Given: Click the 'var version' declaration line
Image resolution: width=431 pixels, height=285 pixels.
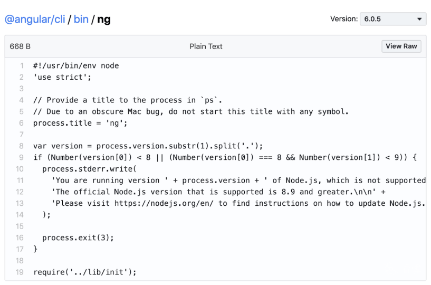Looking at the screenshot, I should 148,146.
